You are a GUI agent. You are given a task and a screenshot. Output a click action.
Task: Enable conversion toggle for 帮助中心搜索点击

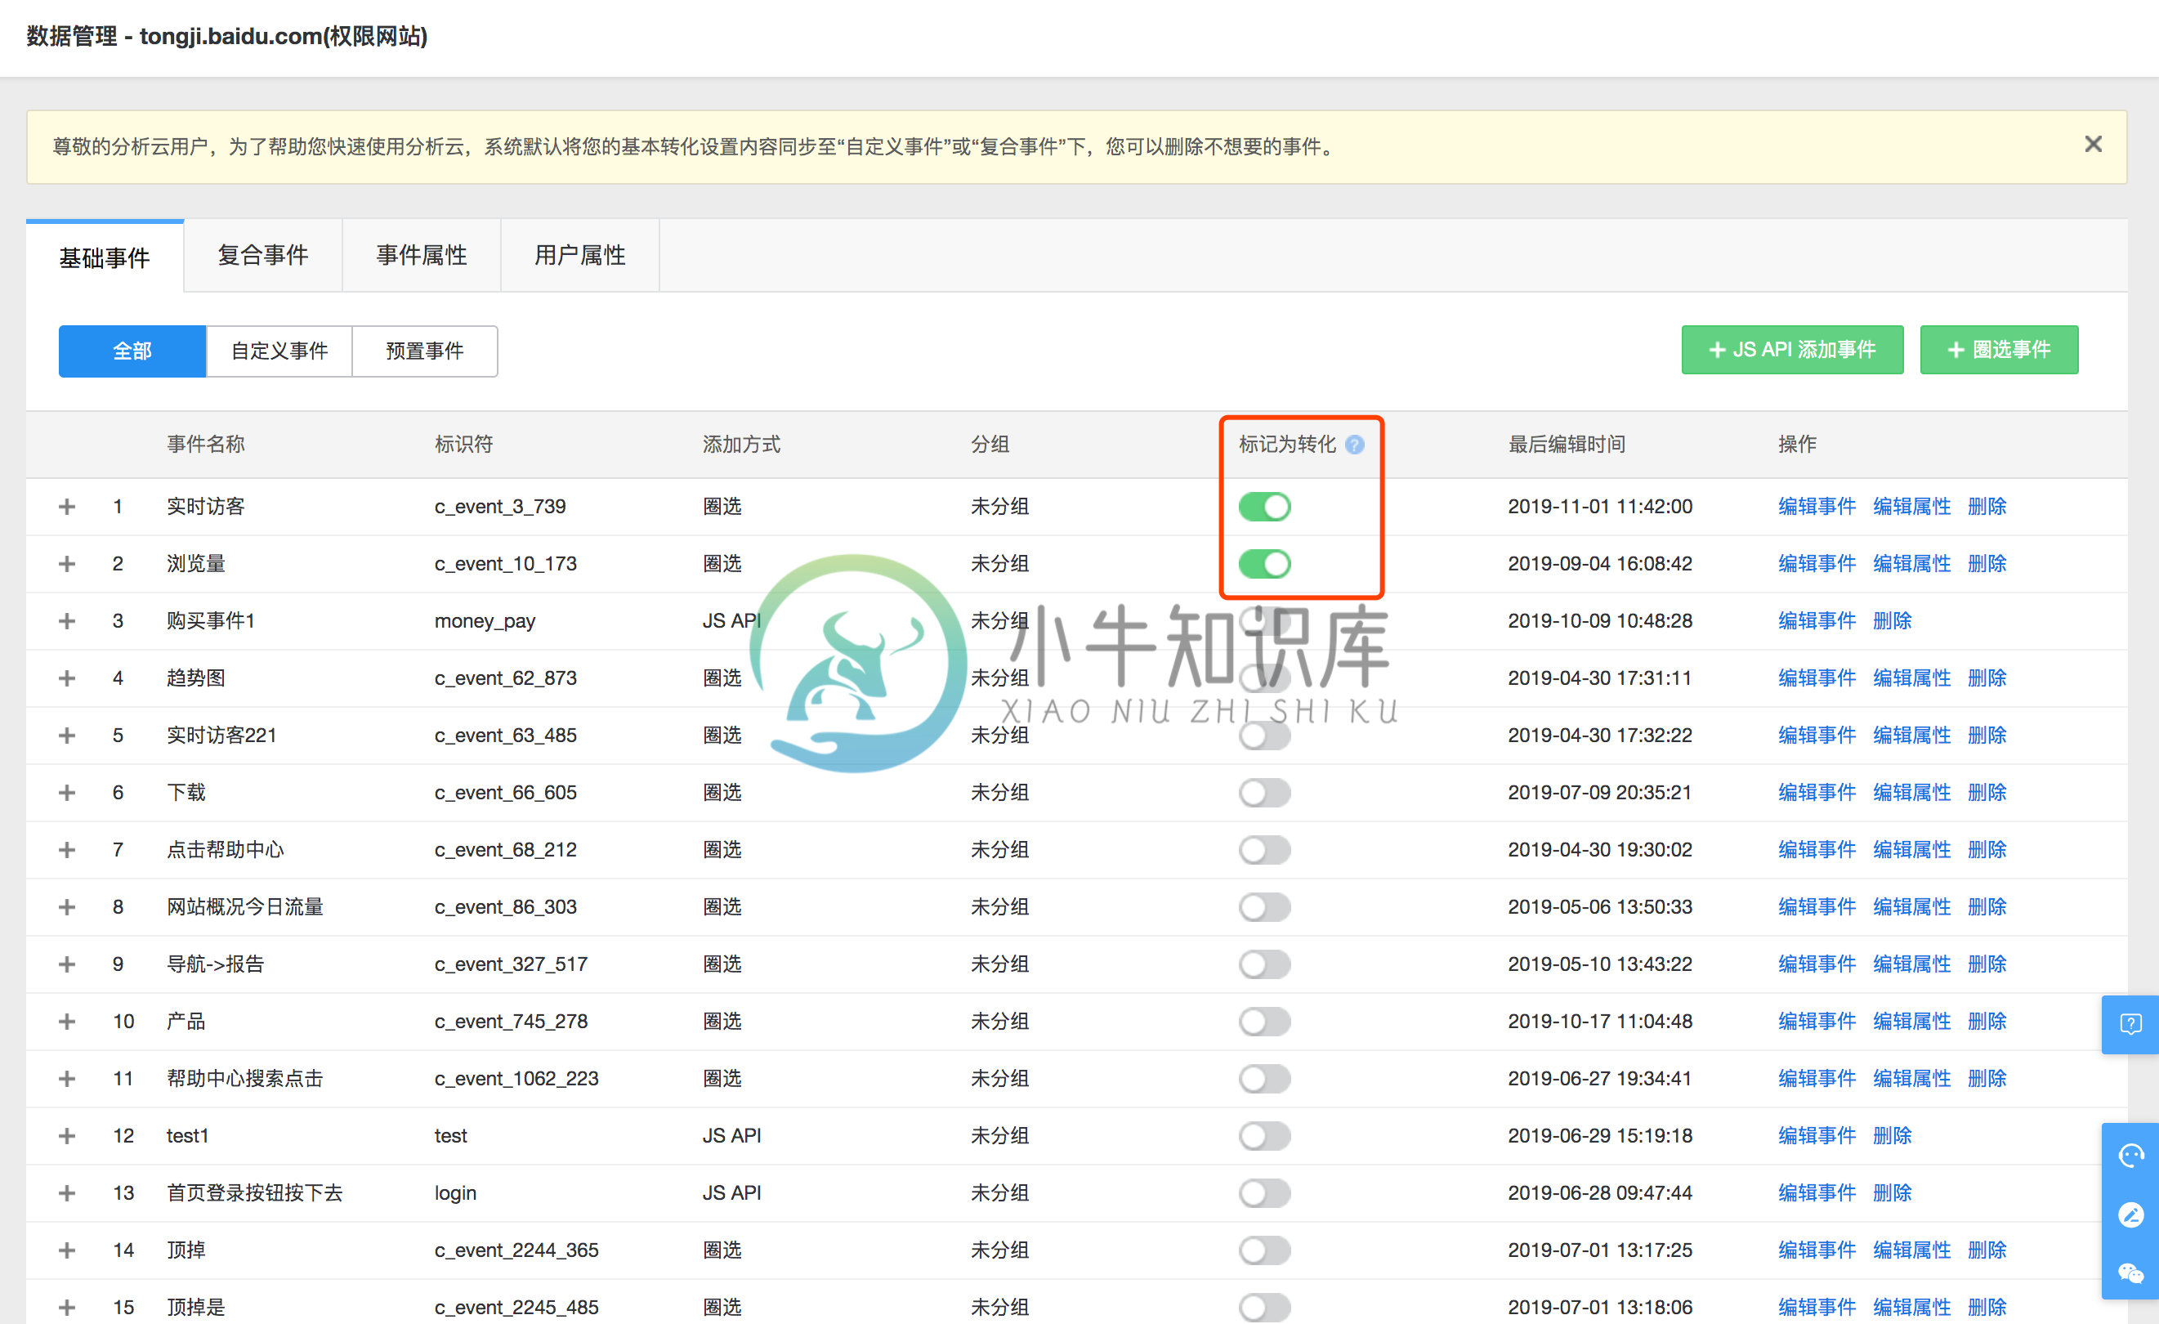click(1264, 1079)
